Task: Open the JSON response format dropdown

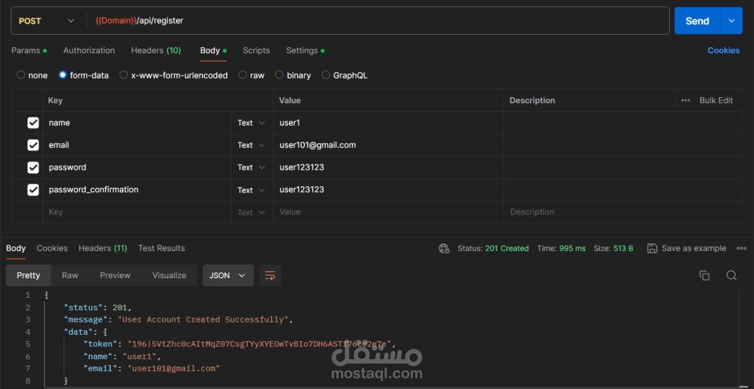Action: [x=228, y=275]
